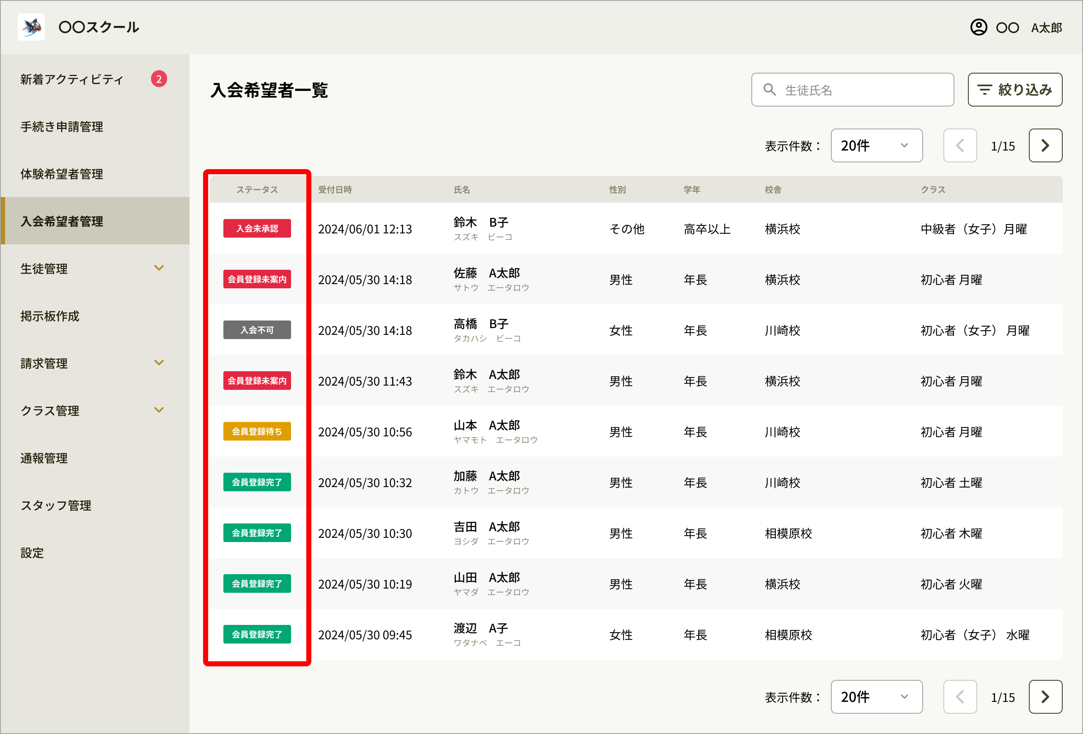This screenshot has height=734, width=1083.
Task: Open the bottom 表示件数 20件 dropdown
Action: (877, 697)
